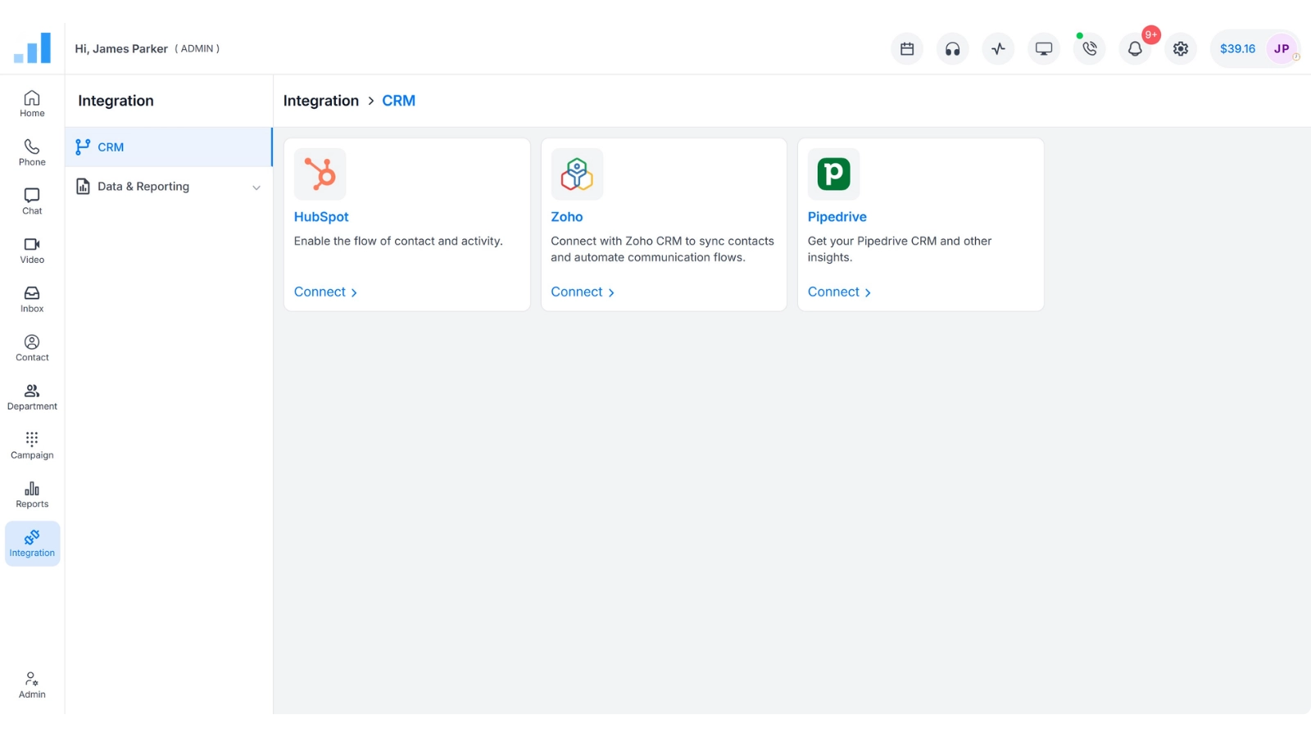1311x737 pixels.
Task: Click the HubSpot logo icon
Action: 320,174
